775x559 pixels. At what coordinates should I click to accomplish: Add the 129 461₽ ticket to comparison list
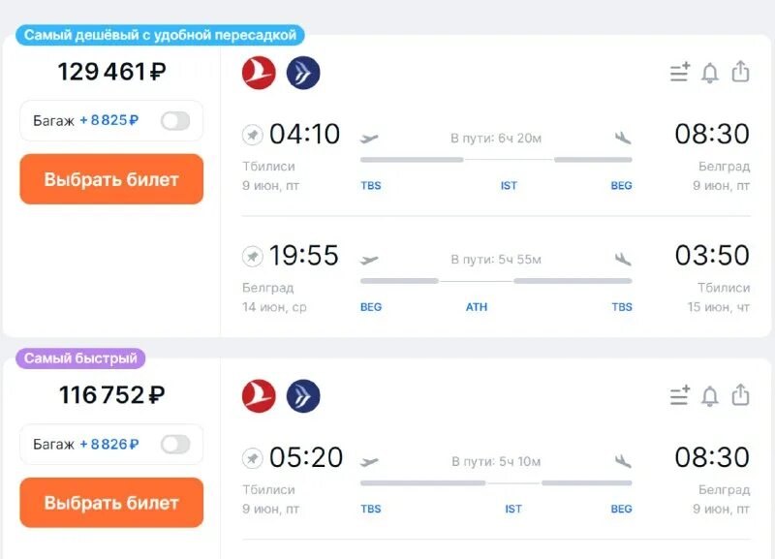680,73
